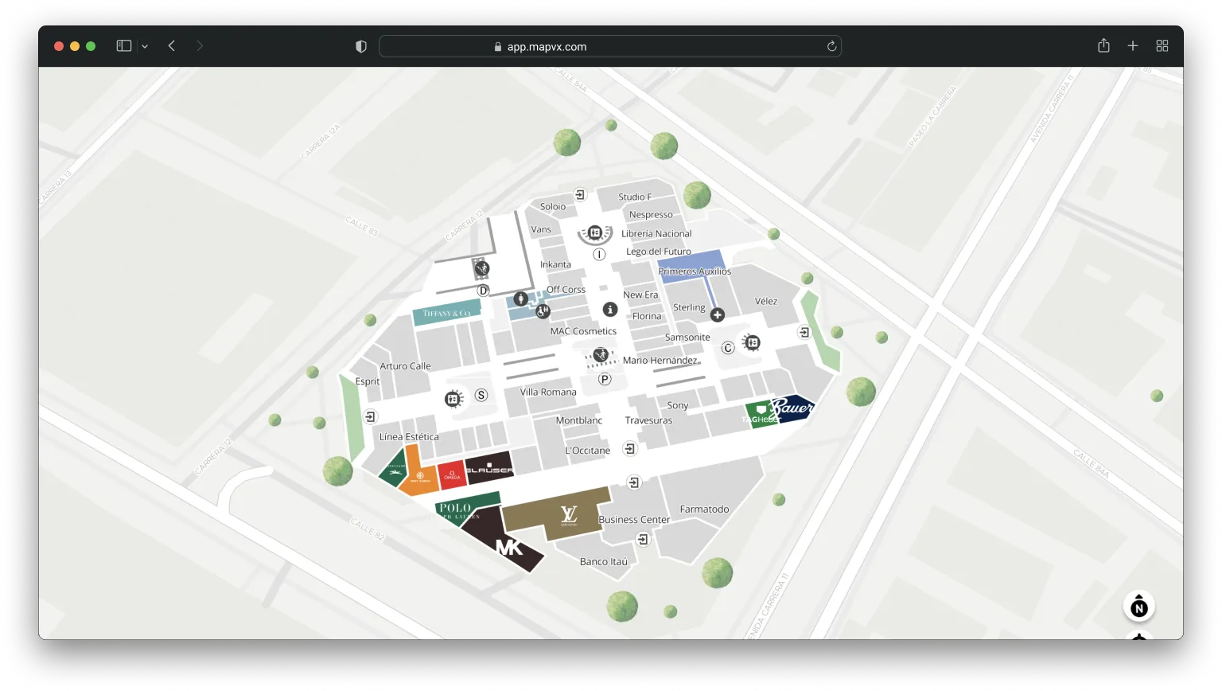This screenshot has width=1222, height=691.
Task: Click the elevator icon above Librería Nacional
Action: point(593,232)
